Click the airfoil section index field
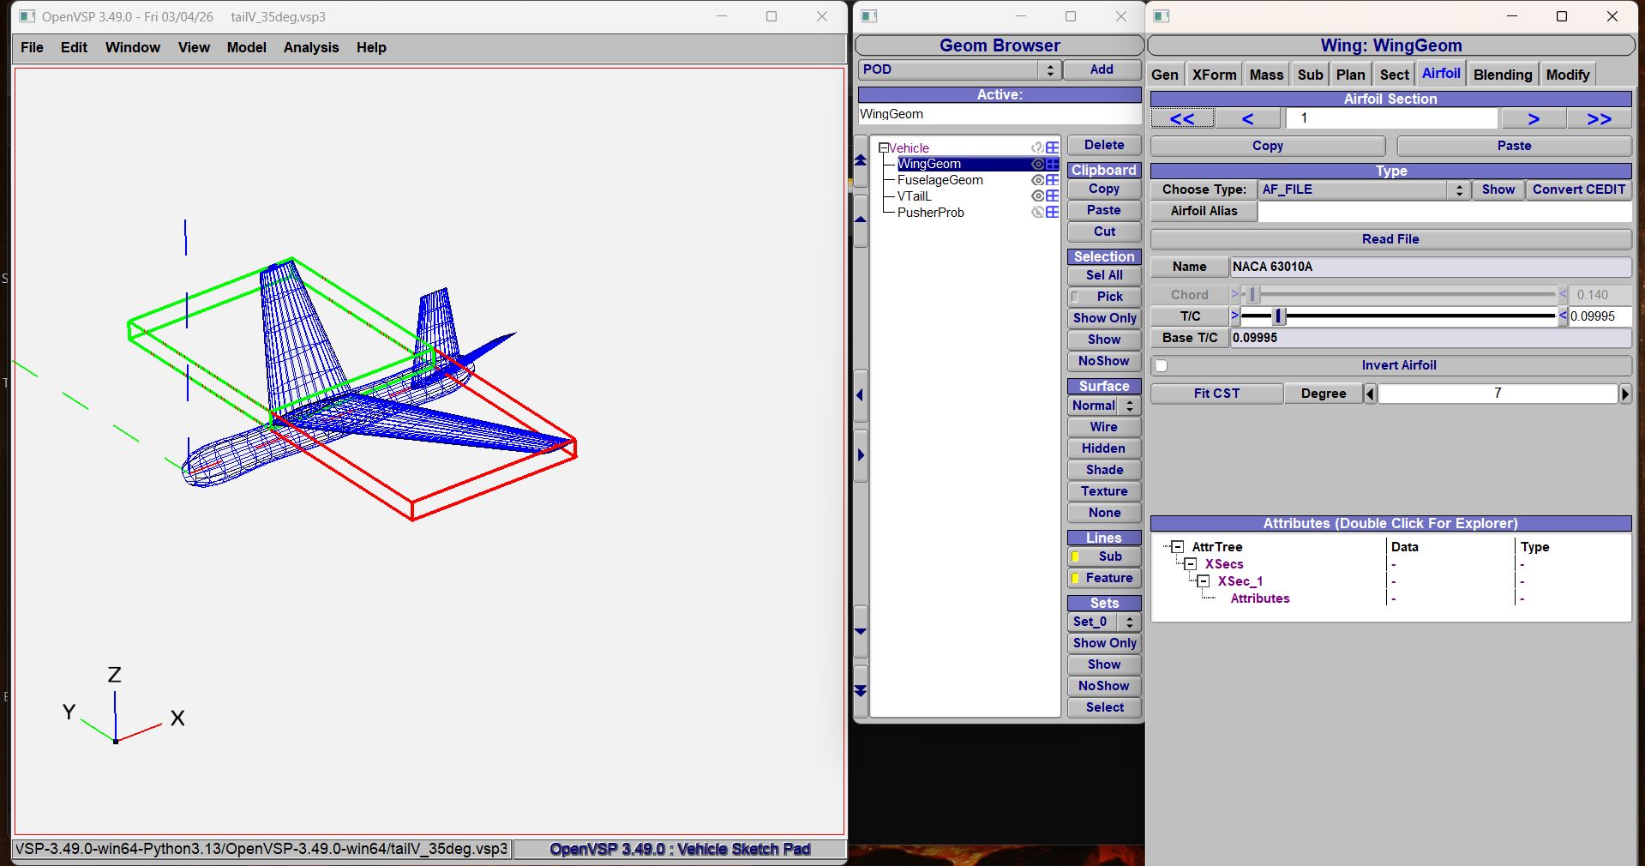The width and height of the screenshot is (1645, 866). [1391, 118]
